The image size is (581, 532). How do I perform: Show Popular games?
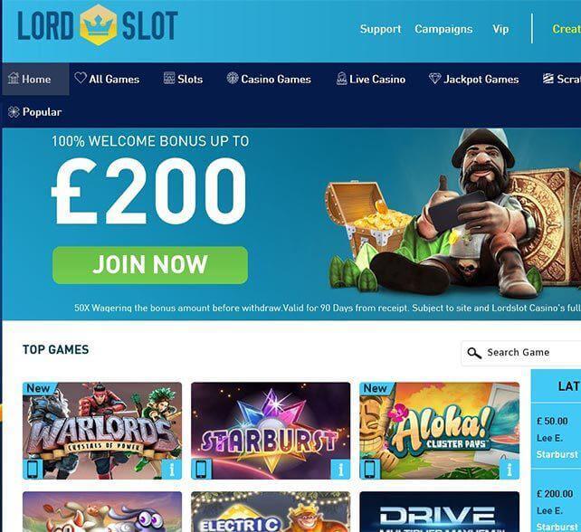[x=34, y=112]
